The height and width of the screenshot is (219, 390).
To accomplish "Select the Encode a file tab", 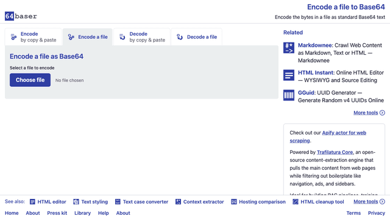I will pos(88,37).
